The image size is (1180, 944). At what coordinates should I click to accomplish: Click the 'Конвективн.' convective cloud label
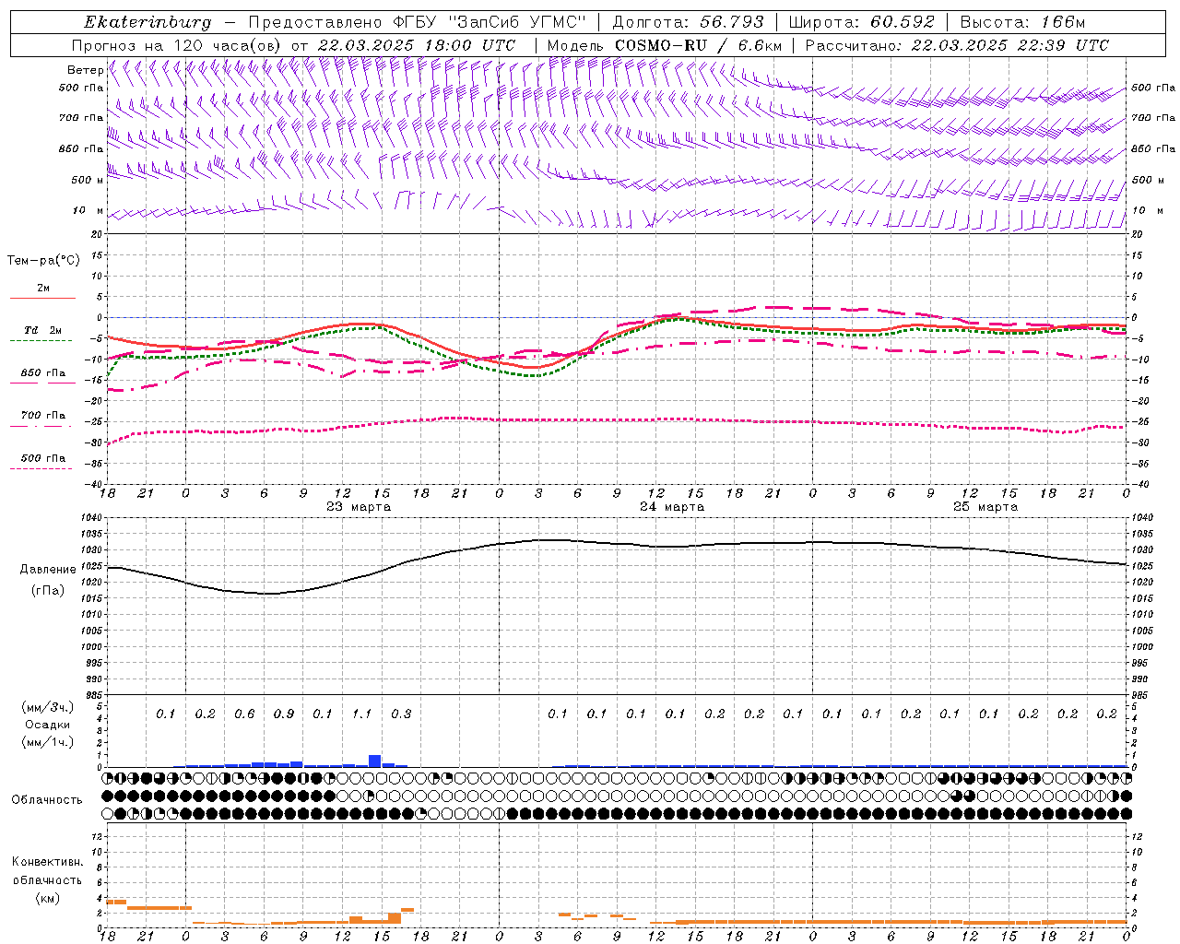click(x=47, y=862)
